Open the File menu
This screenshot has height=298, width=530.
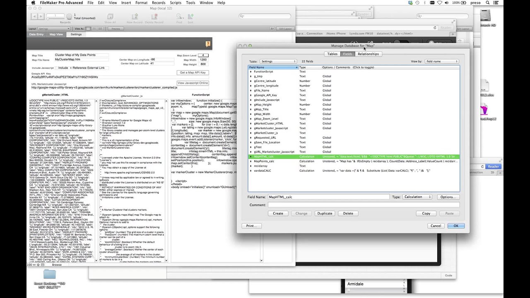click(90, 3)
